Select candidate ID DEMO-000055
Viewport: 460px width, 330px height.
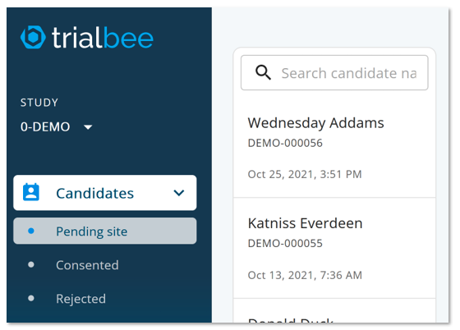[285, 243]
